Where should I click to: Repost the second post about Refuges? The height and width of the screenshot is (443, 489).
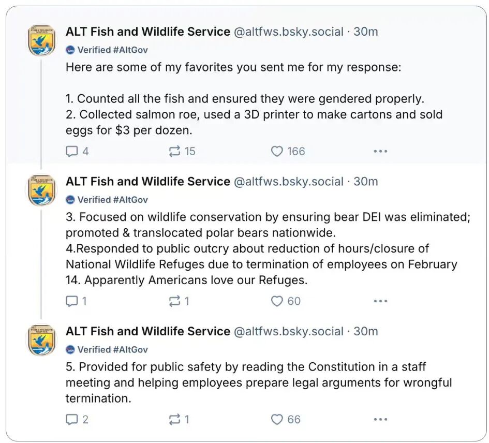pos(174,301)
